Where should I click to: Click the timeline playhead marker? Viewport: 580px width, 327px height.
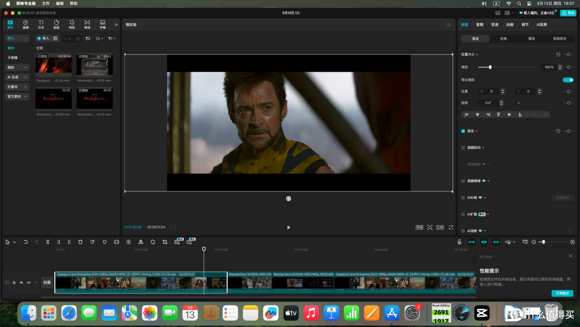204,249
